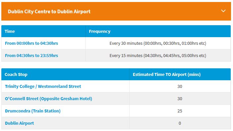Screen dimensions: 233x131
Task: Collapse the Dublin City Centre to Airport chevron
Action: pyautogui.click(x=223, y=11)
